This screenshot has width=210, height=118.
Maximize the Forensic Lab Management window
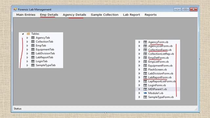click(x=185, y=10)
